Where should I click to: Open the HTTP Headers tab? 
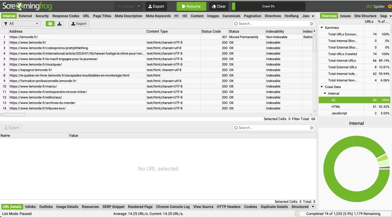229,207
